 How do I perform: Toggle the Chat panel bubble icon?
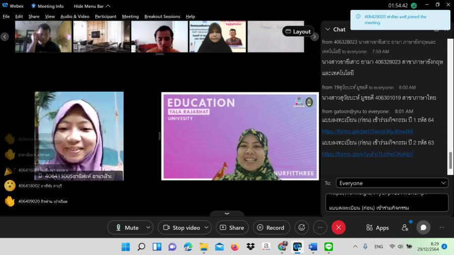pos(423,227)
